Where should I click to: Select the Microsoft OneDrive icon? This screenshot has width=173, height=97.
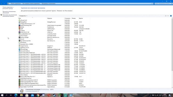tap(19, 51)
